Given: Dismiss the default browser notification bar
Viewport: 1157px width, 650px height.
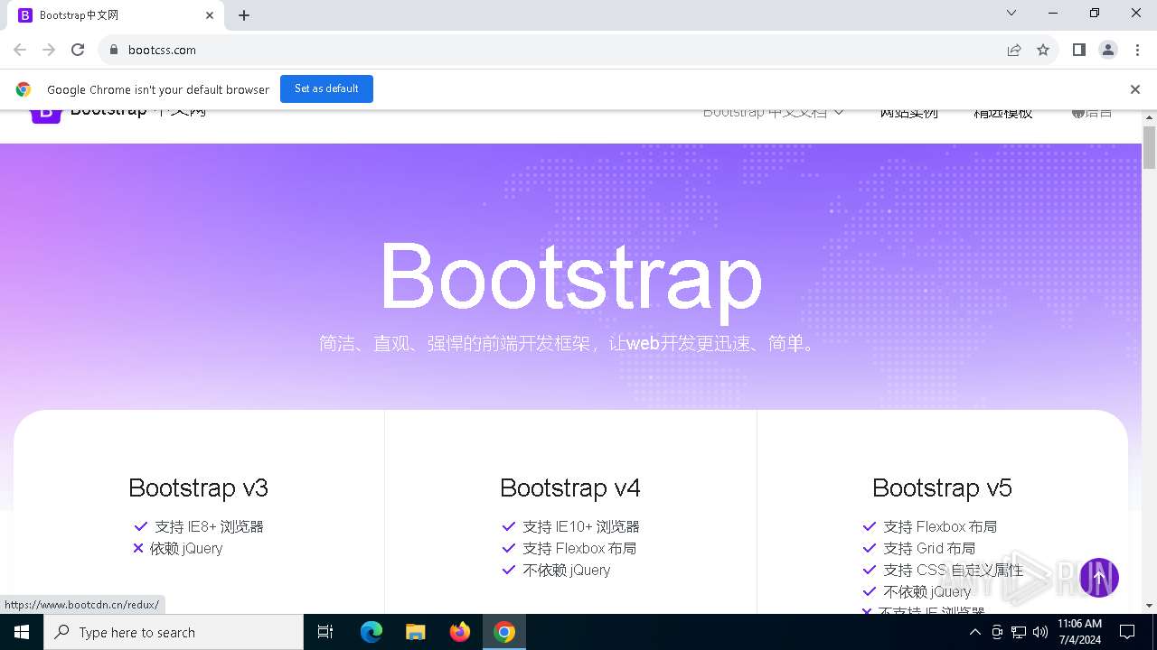Looking at the screenshot, I should click(1134, 89).
